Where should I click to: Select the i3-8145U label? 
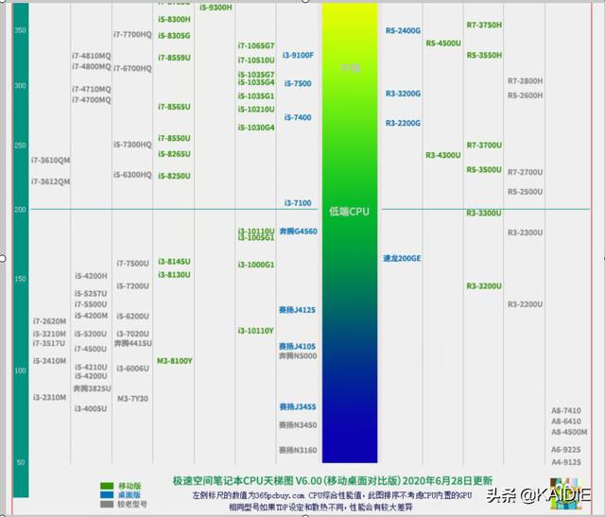click(x=174, y=262)
